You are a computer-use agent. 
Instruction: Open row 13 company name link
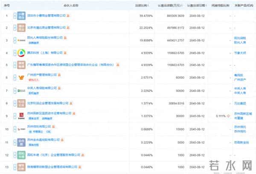[x=52, y=167]
